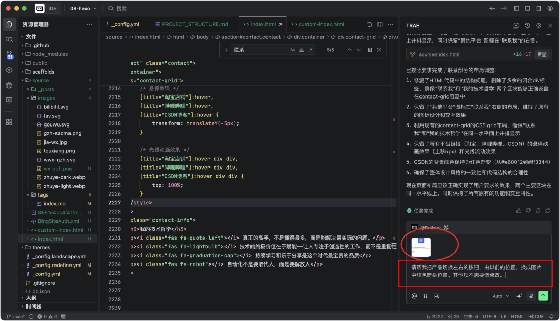Open explorer panel more actions ellipsis
Viewport: 560px width, 321px height.
pyautogui.click(x=89, y=24)
